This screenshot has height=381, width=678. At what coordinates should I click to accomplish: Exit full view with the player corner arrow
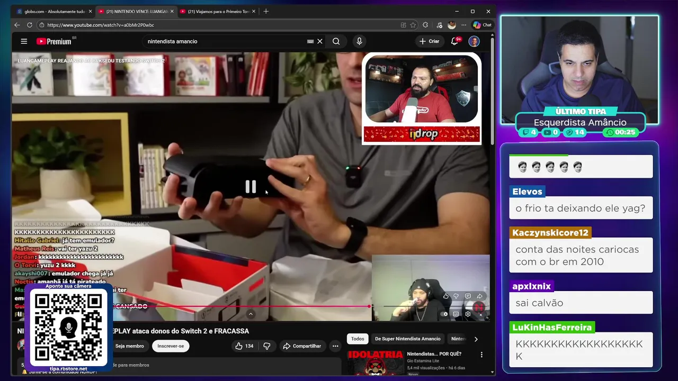(x=480, y=314)
